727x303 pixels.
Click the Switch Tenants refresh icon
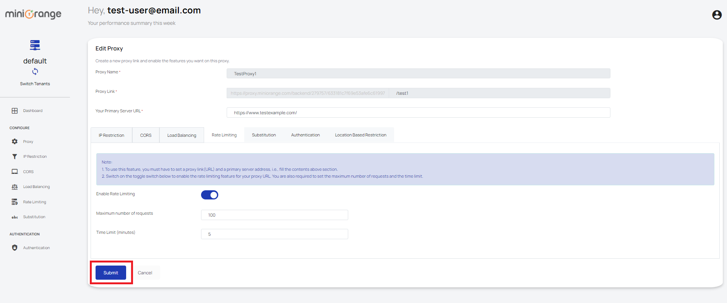[35, 71]
